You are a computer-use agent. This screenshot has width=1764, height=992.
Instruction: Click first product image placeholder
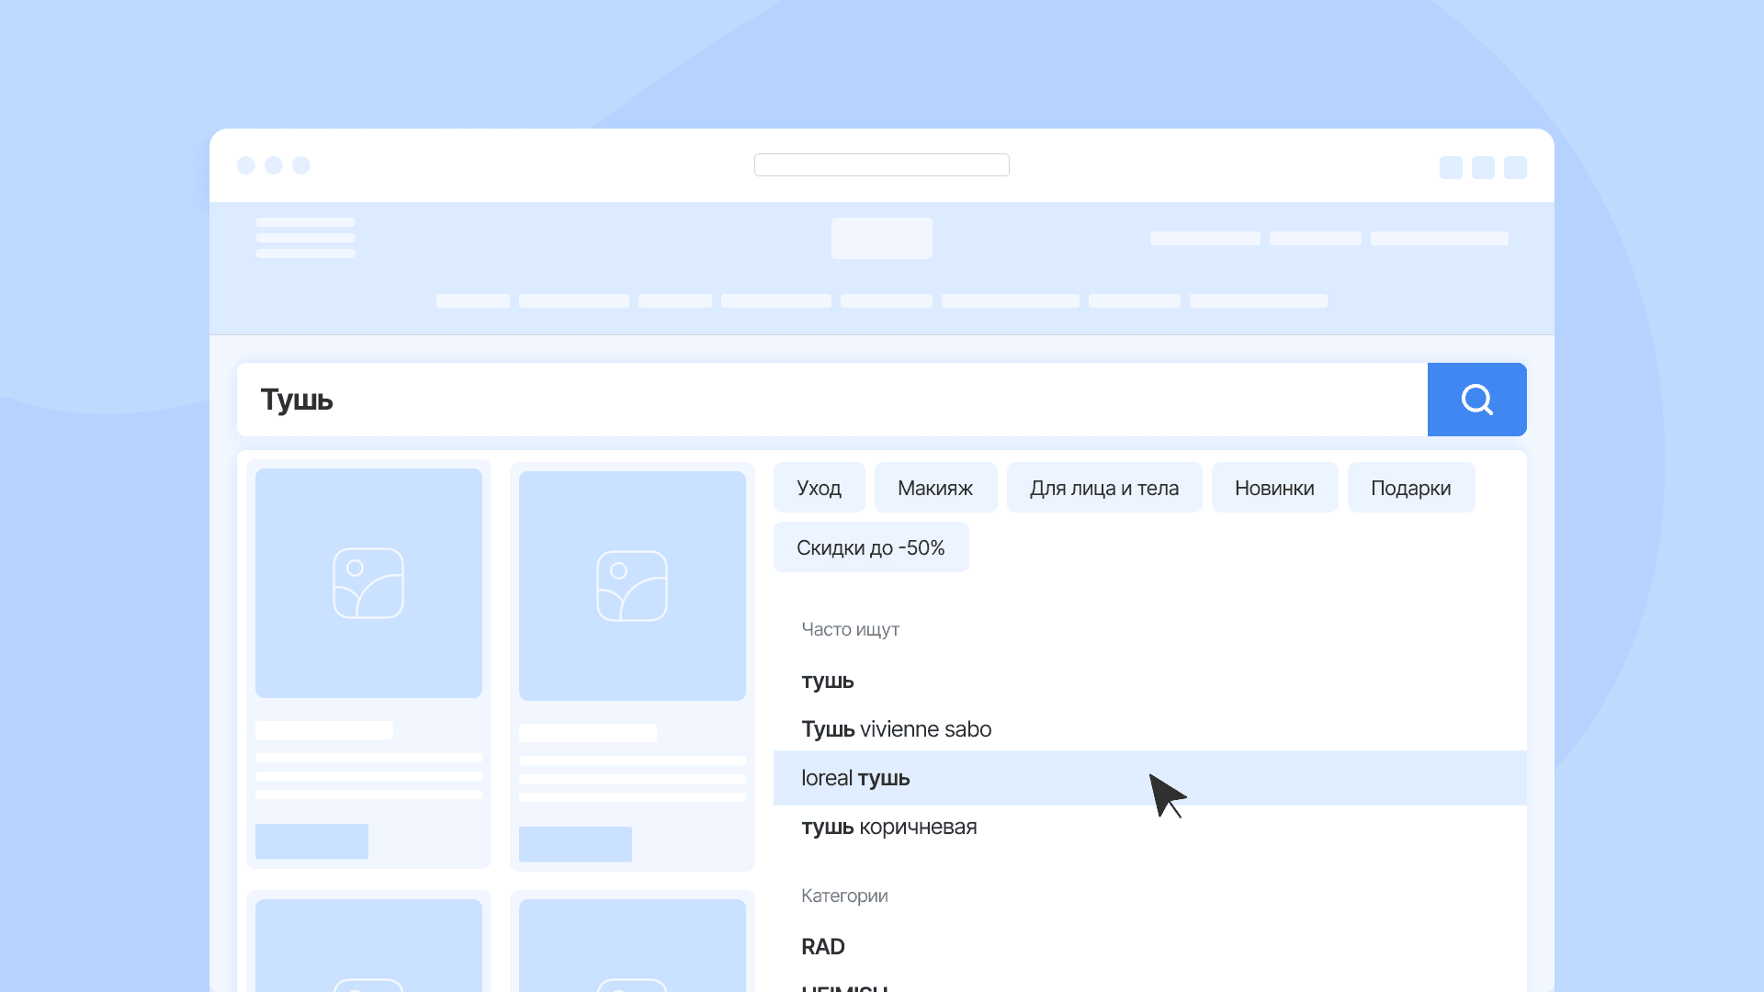tap(368, 583)
